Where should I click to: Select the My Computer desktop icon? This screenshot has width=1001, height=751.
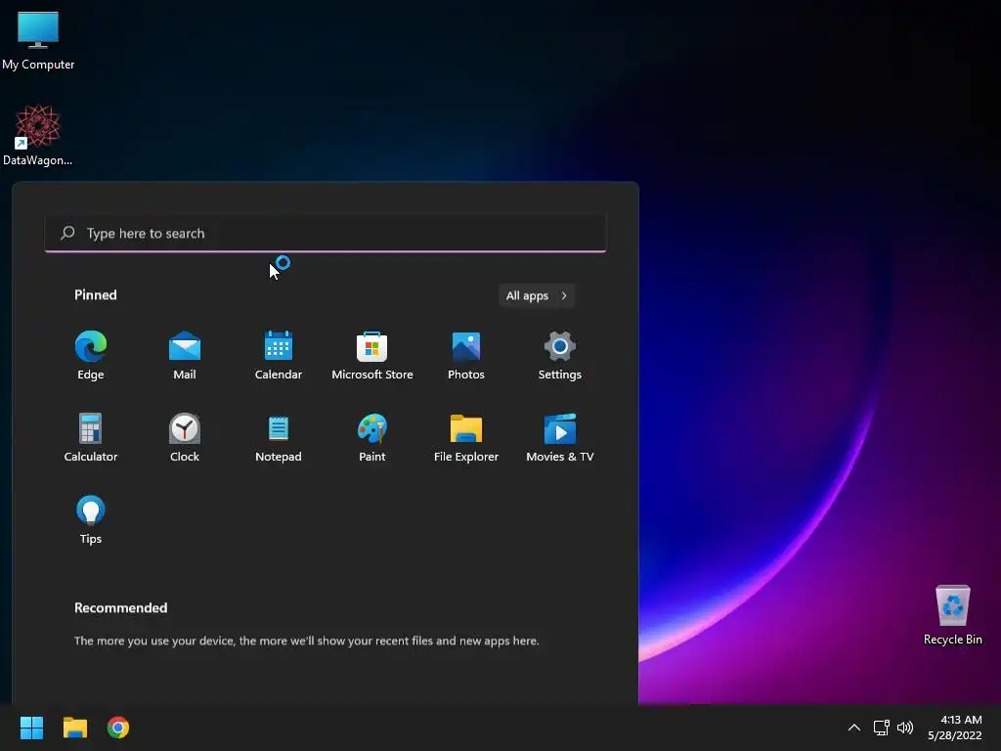coord(38,40)
